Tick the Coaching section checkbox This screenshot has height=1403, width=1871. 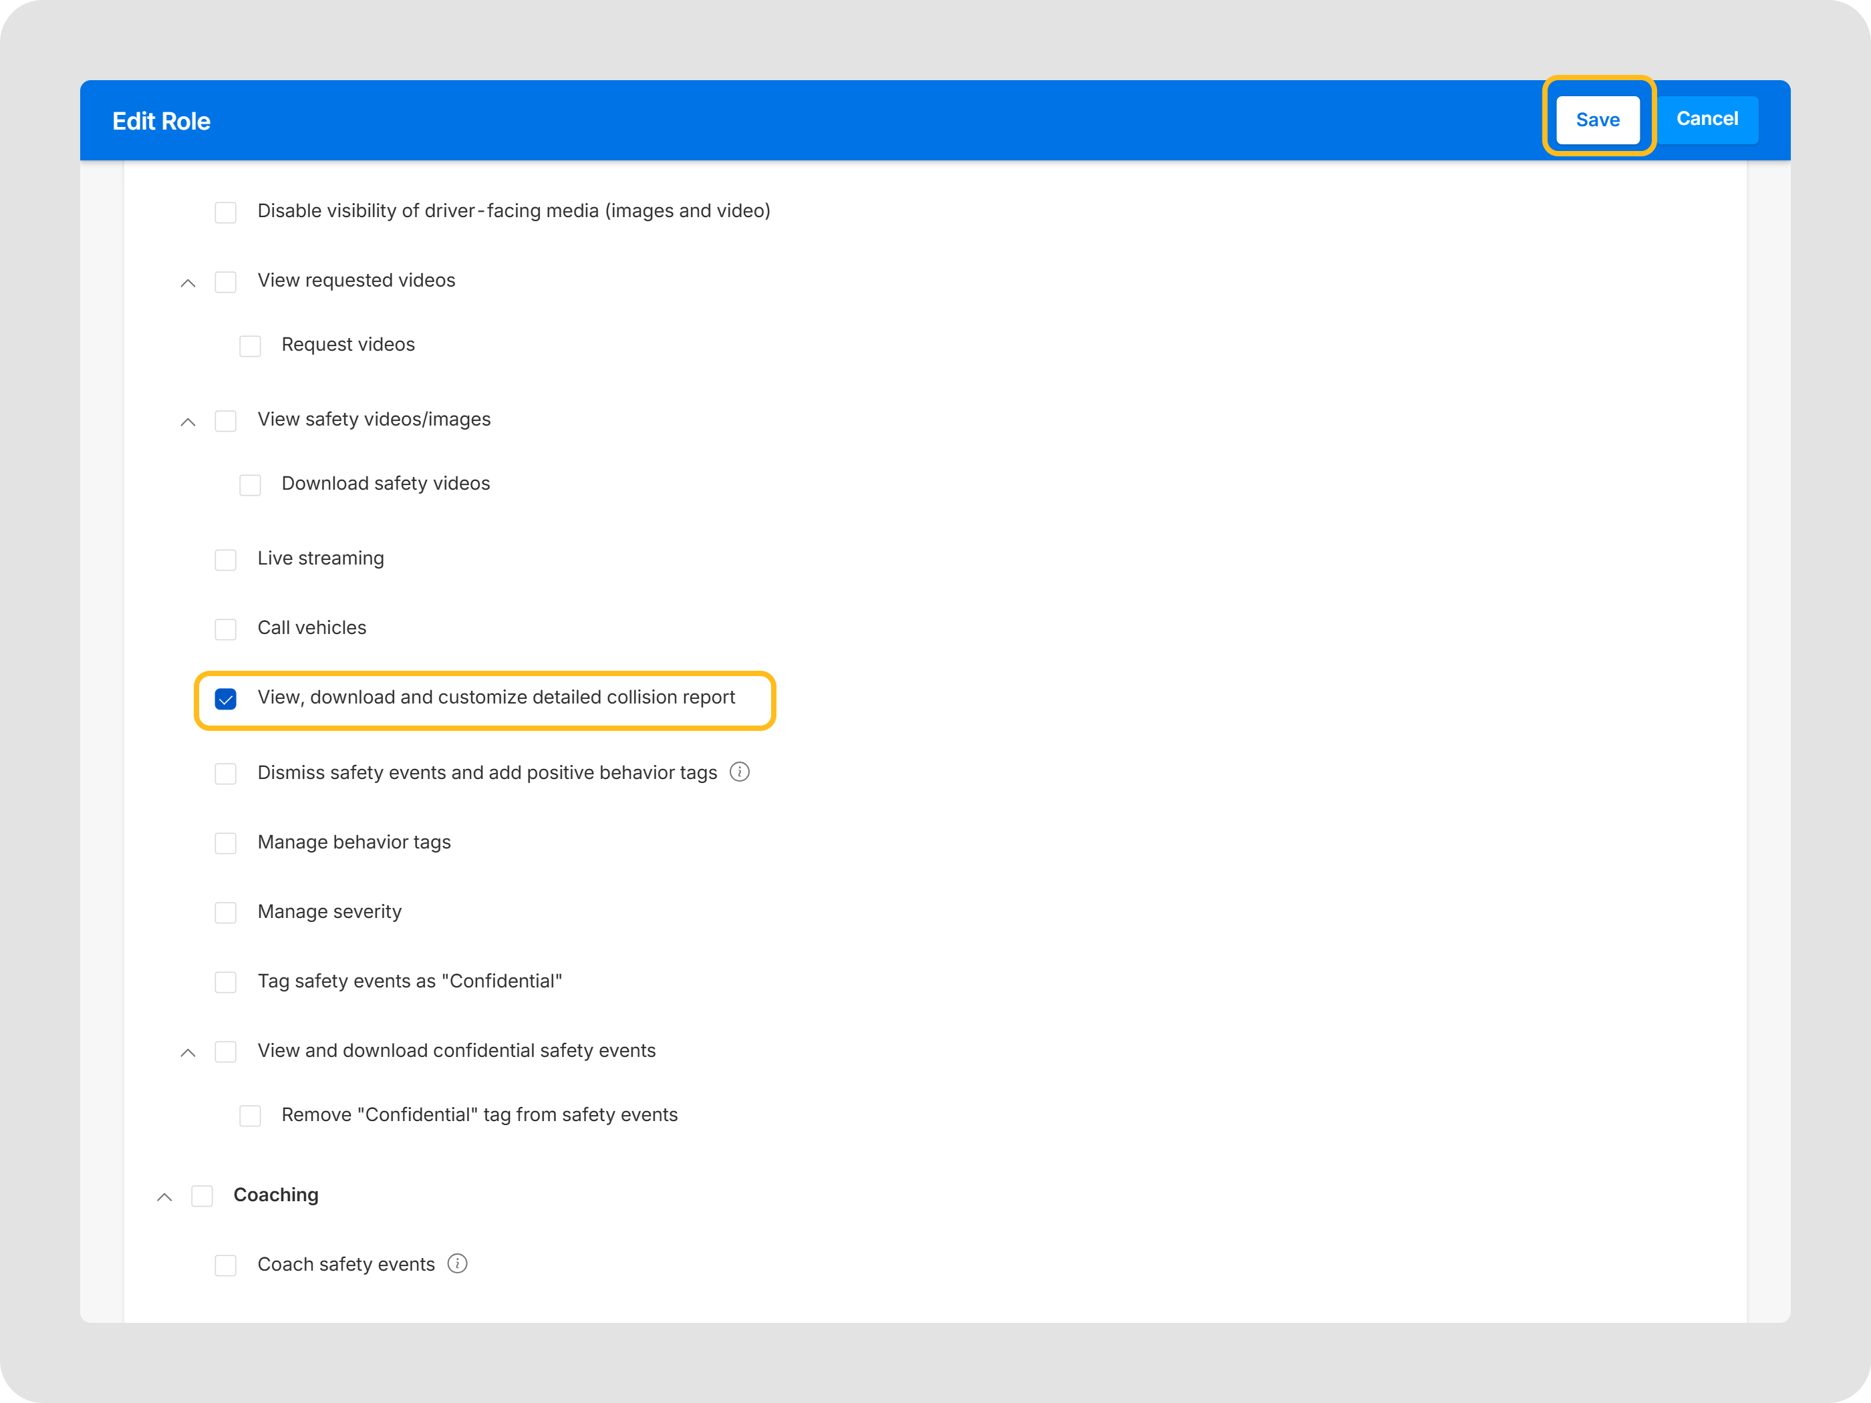pos(202,1196)
